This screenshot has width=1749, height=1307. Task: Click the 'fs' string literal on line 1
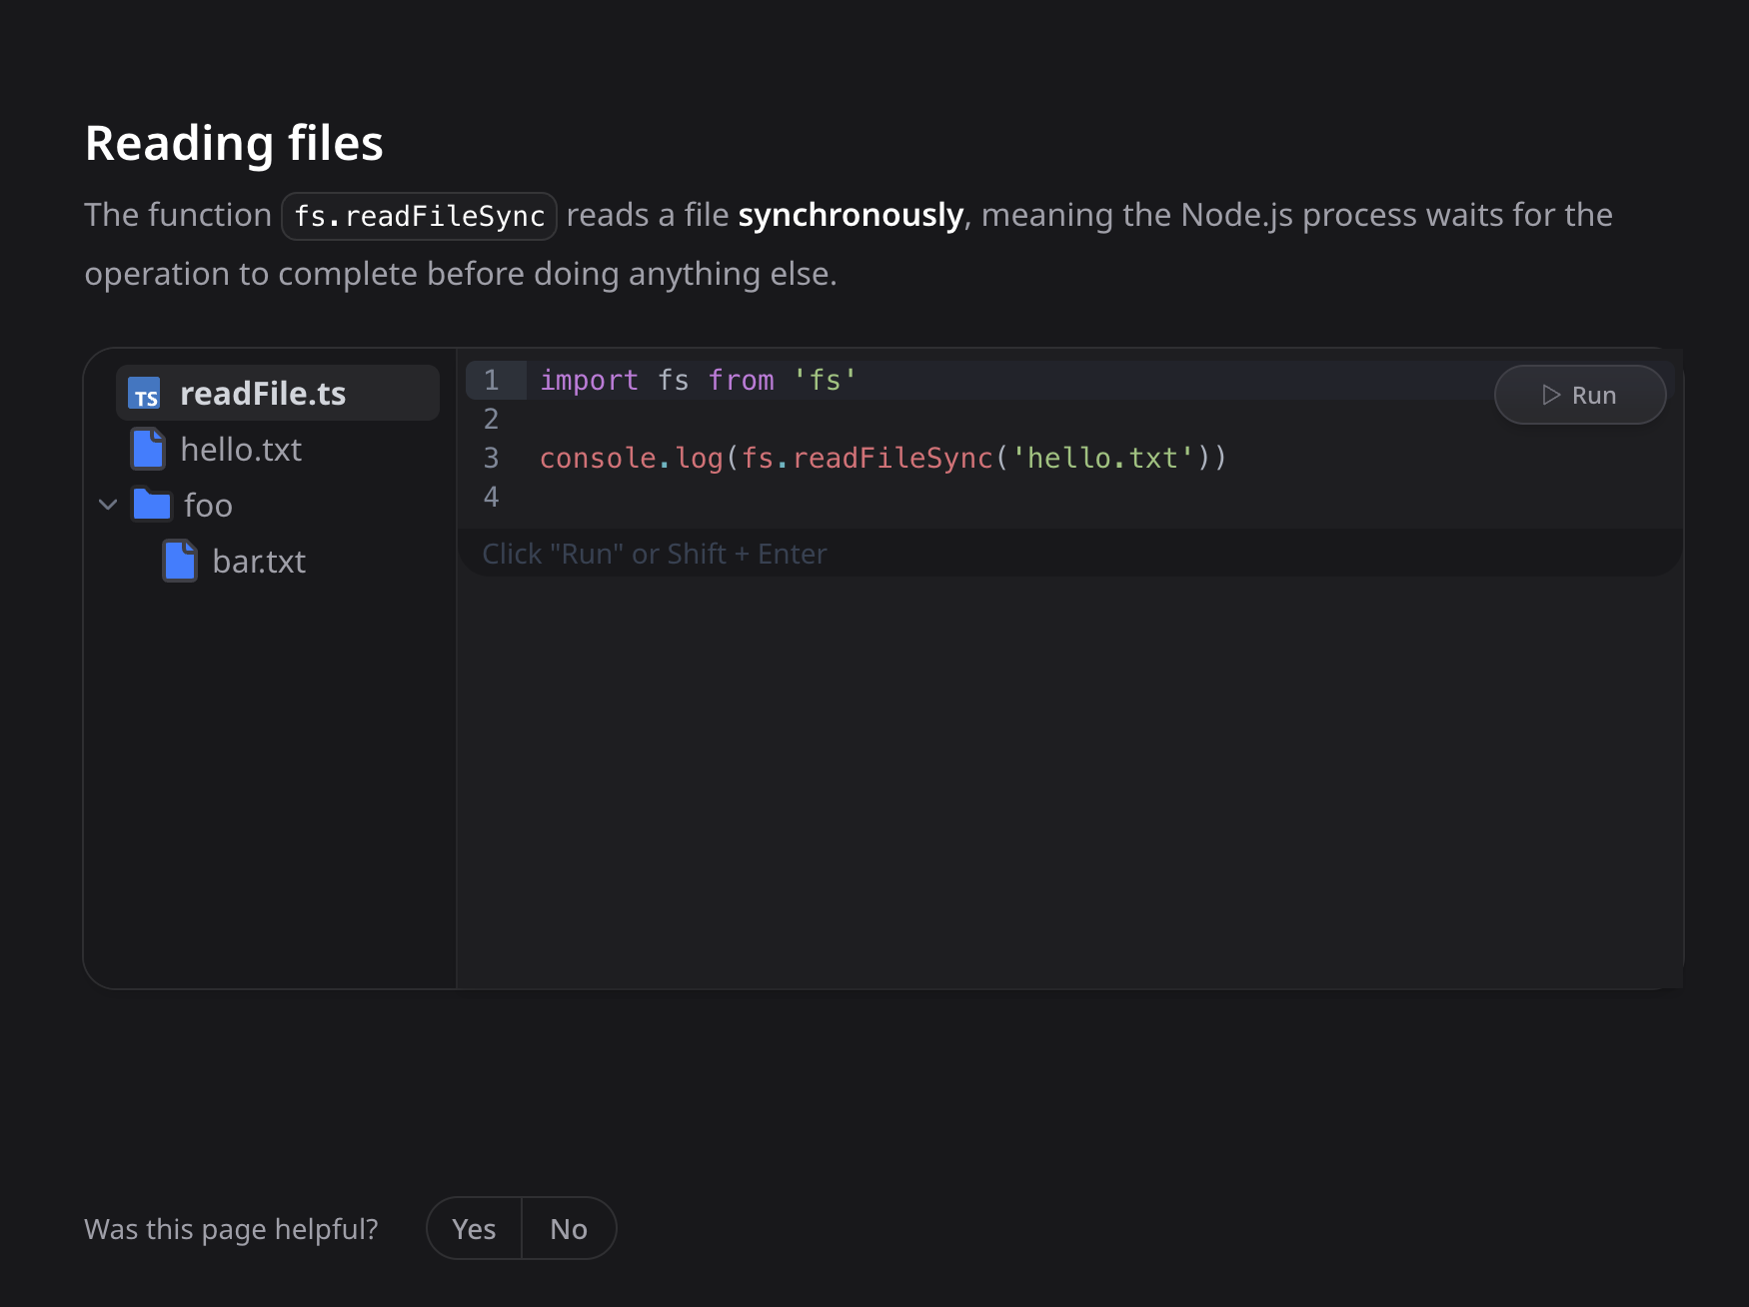(x=826, y=380)
